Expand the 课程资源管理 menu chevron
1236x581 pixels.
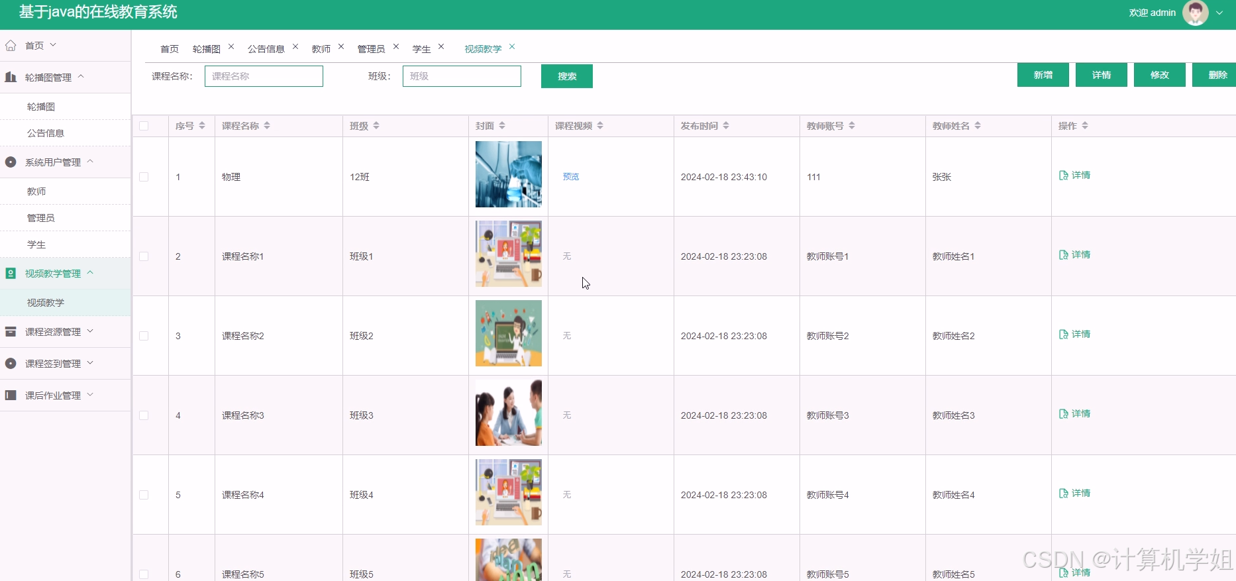(90, 331)
